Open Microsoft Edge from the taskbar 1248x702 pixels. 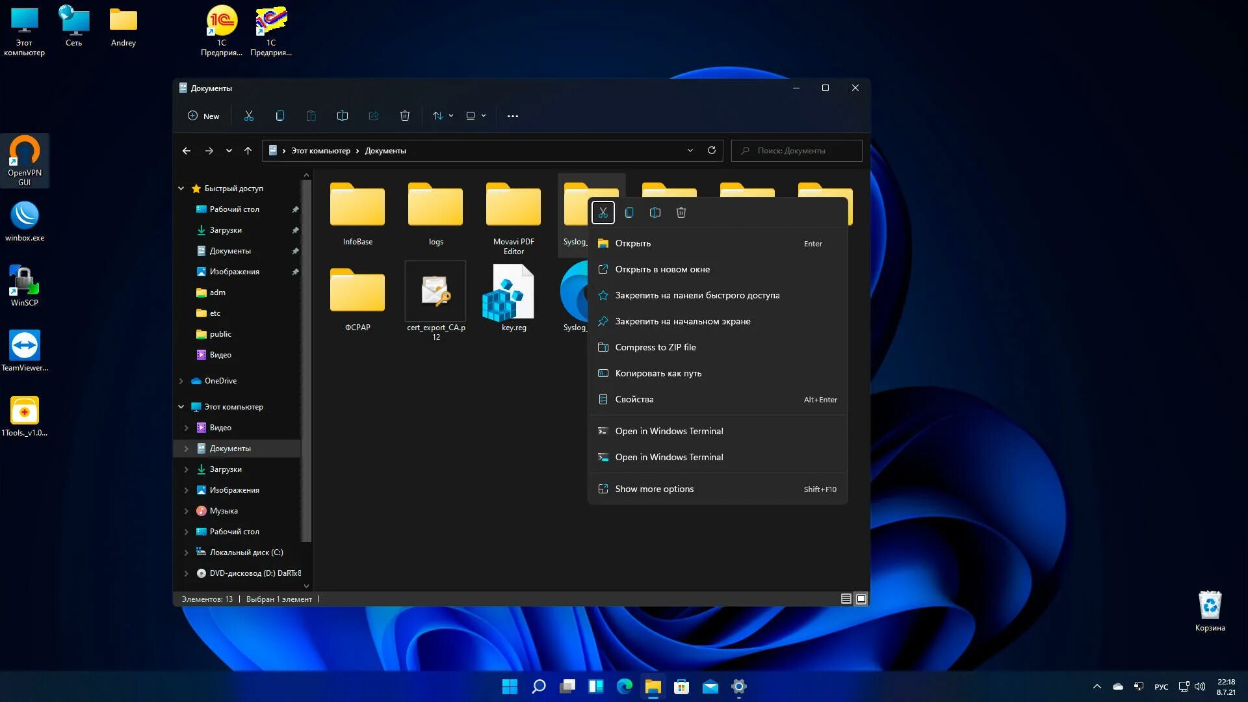pyautogui.click(x=624, y=686)
